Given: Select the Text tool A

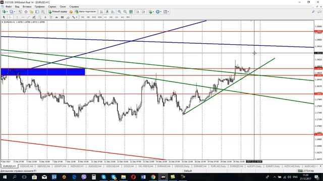Looking at the screenshot, I should pos(45,17).
